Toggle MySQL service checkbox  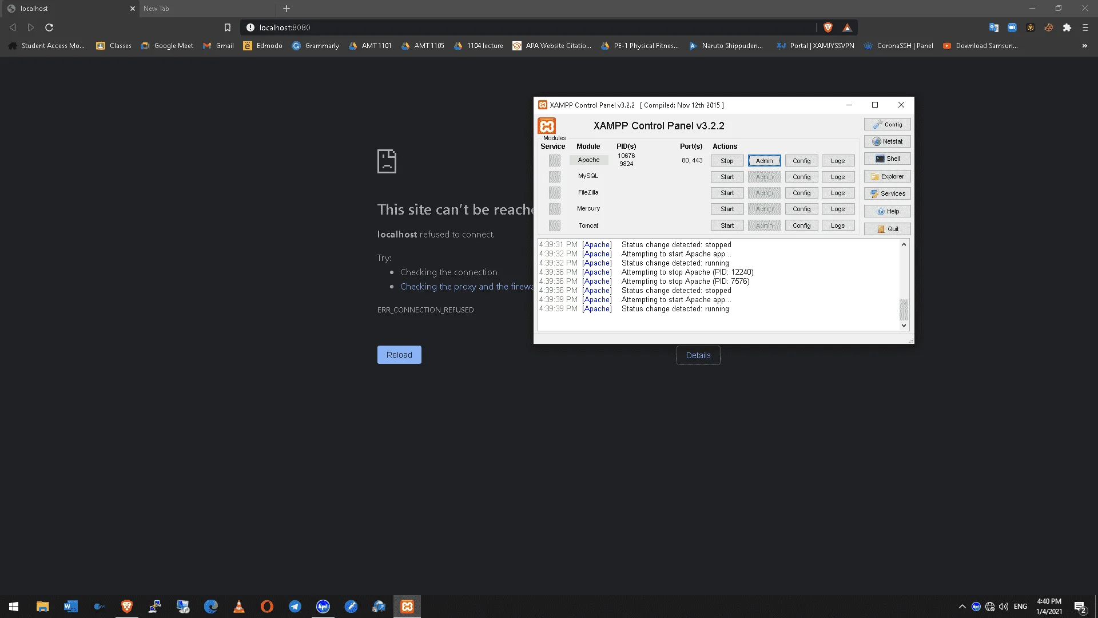coord(554,176)
